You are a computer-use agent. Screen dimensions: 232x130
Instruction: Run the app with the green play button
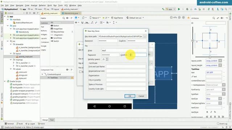[x=179, y=9]
